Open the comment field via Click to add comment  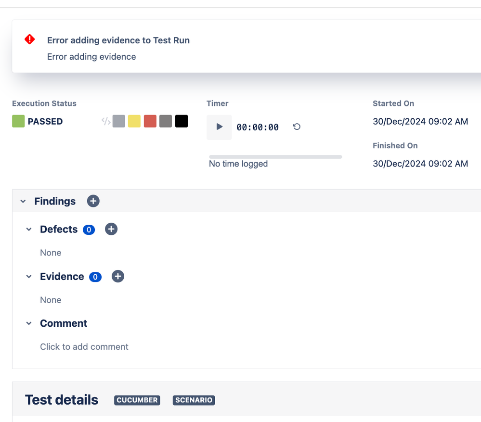point(84,346)
